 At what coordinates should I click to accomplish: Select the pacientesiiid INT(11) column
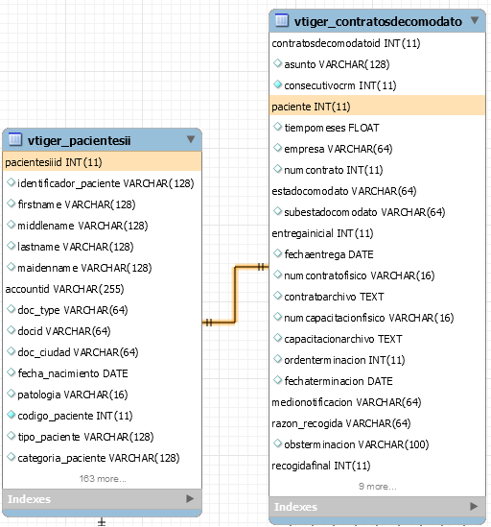(102, 162)
